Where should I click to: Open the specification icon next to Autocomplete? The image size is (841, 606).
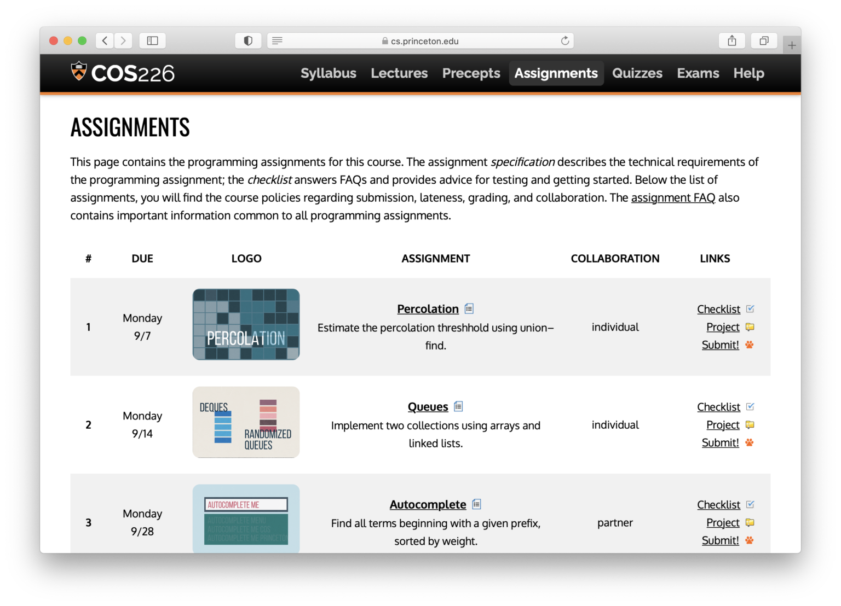[x=476, y=504]
